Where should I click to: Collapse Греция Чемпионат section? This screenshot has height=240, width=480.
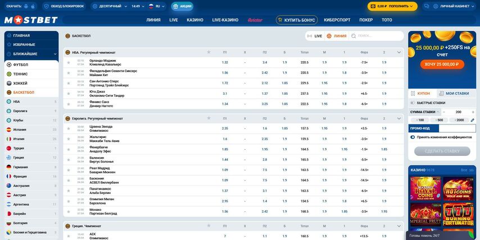pos(399,226)
